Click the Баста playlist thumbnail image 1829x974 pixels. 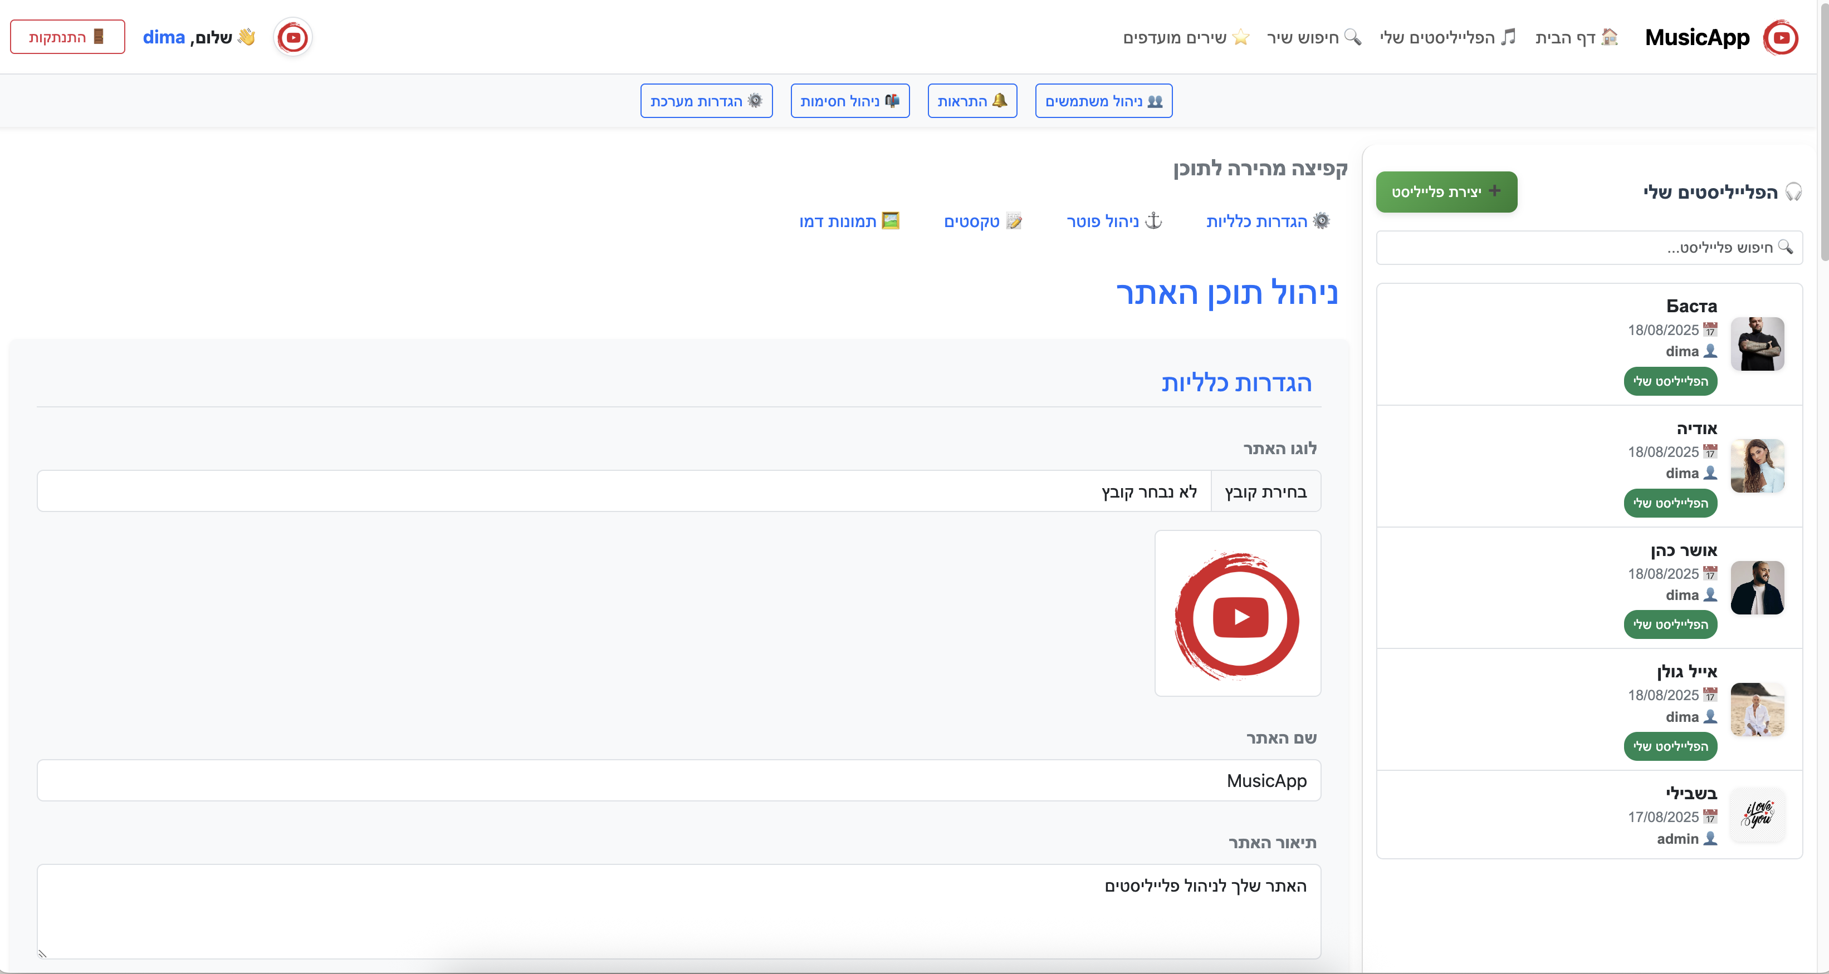(x=1758, y=344)
